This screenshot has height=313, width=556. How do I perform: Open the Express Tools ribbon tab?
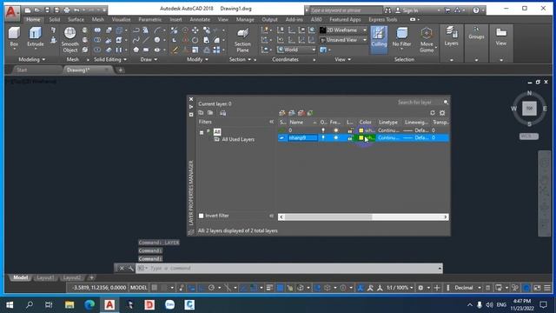click(382, 19)
